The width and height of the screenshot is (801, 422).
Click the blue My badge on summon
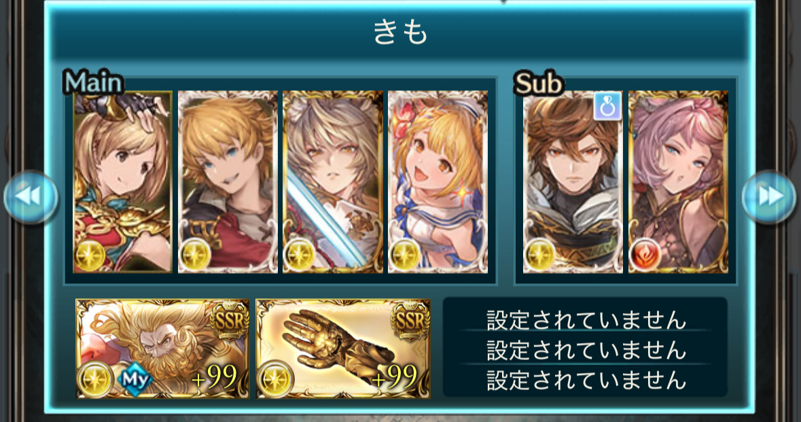pyautogui.click(x=135, y=379)
